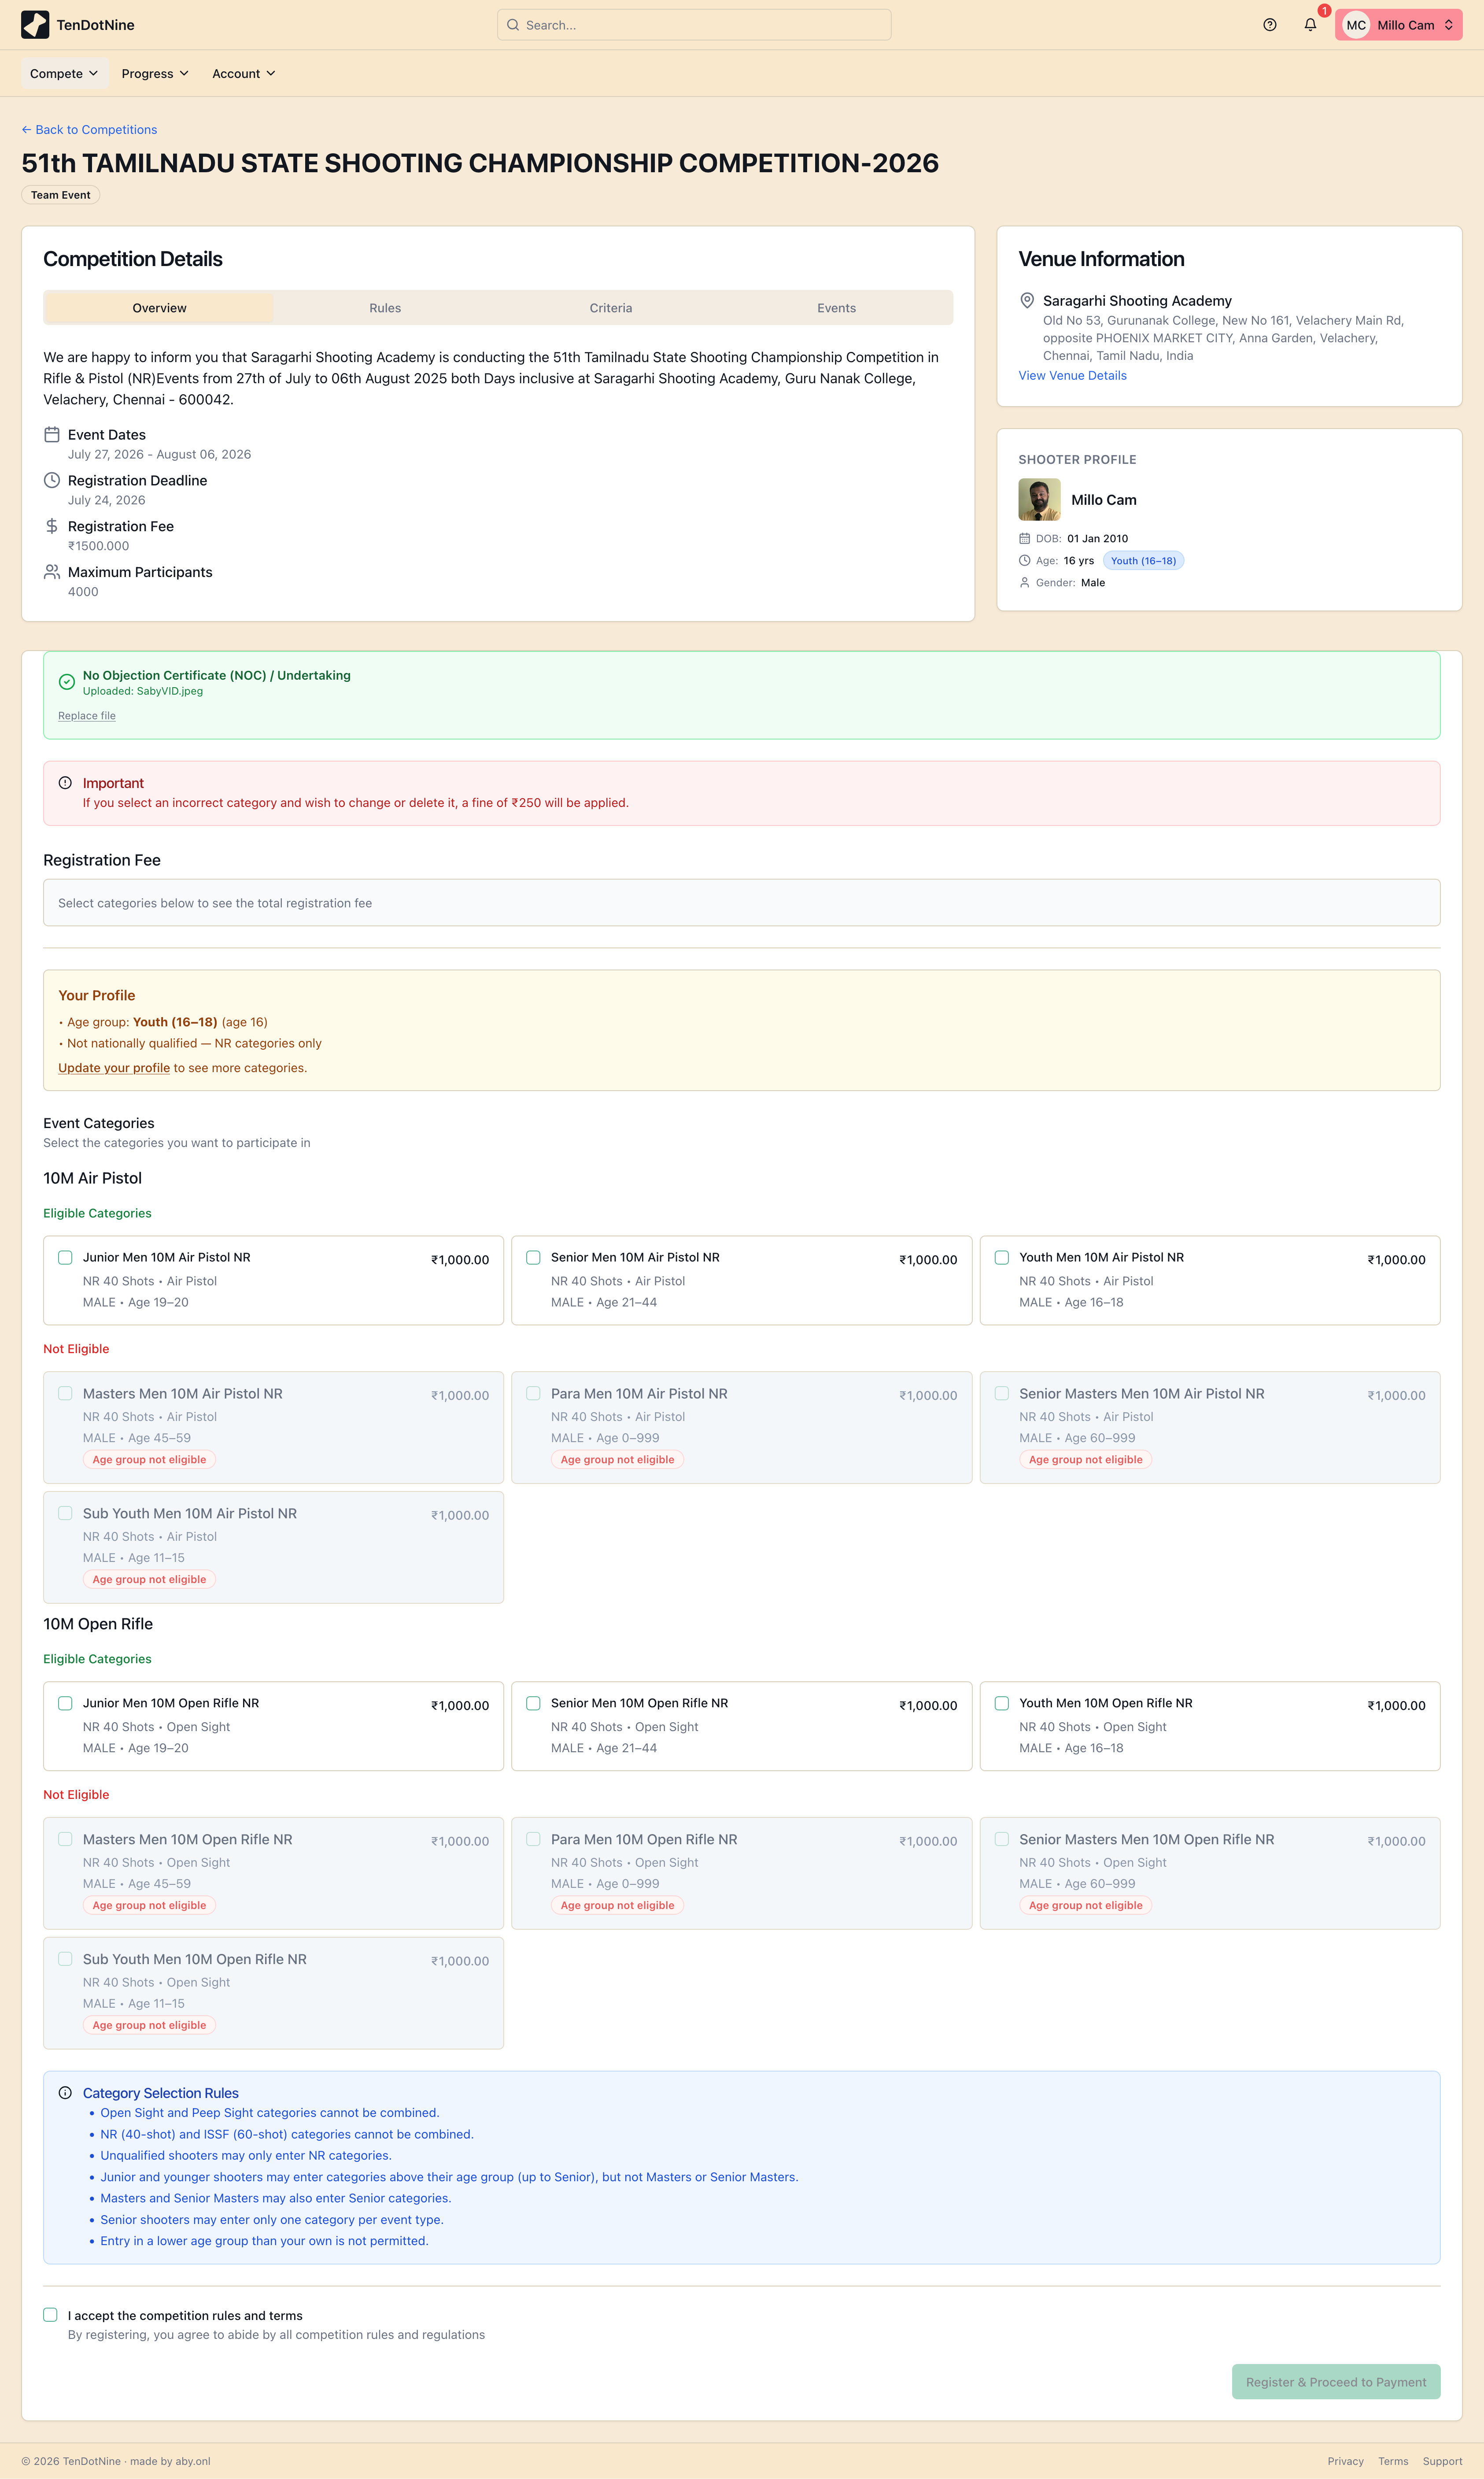Click the Maximum Participants people icon
The image size is (1484, 2479).
52,572
